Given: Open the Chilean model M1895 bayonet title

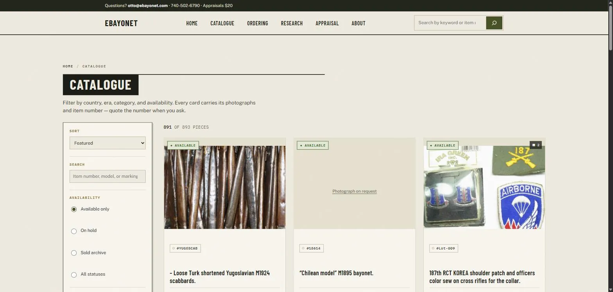Looking at the screenshot, I should coord(336,273).
